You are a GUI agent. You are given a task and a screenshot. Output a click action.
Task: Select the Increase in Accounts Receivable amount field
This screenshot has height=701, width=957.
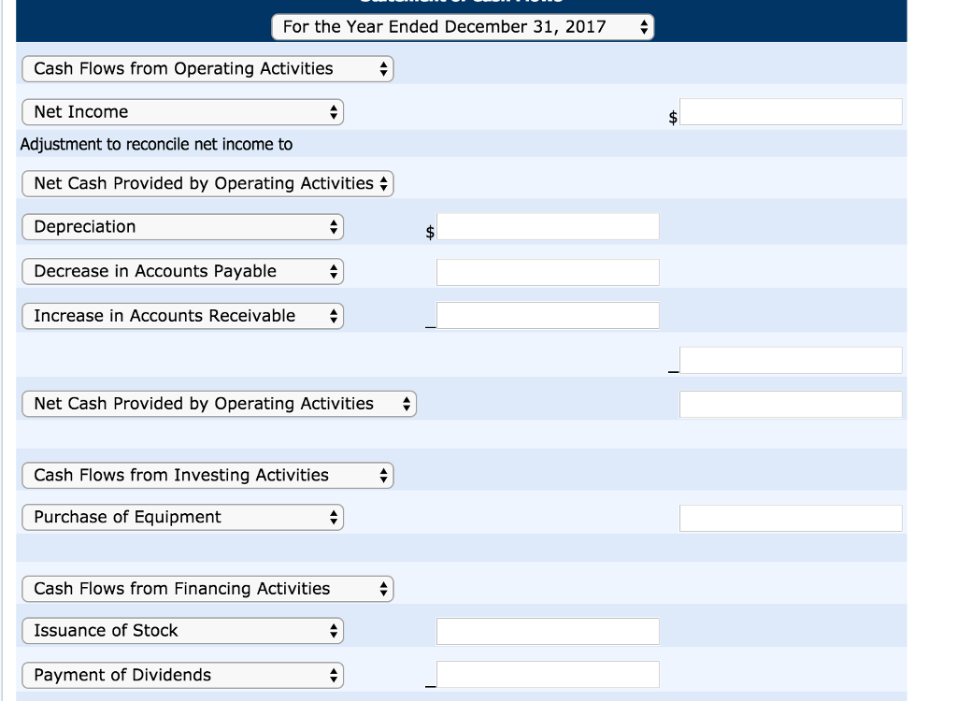coord(548,316)
